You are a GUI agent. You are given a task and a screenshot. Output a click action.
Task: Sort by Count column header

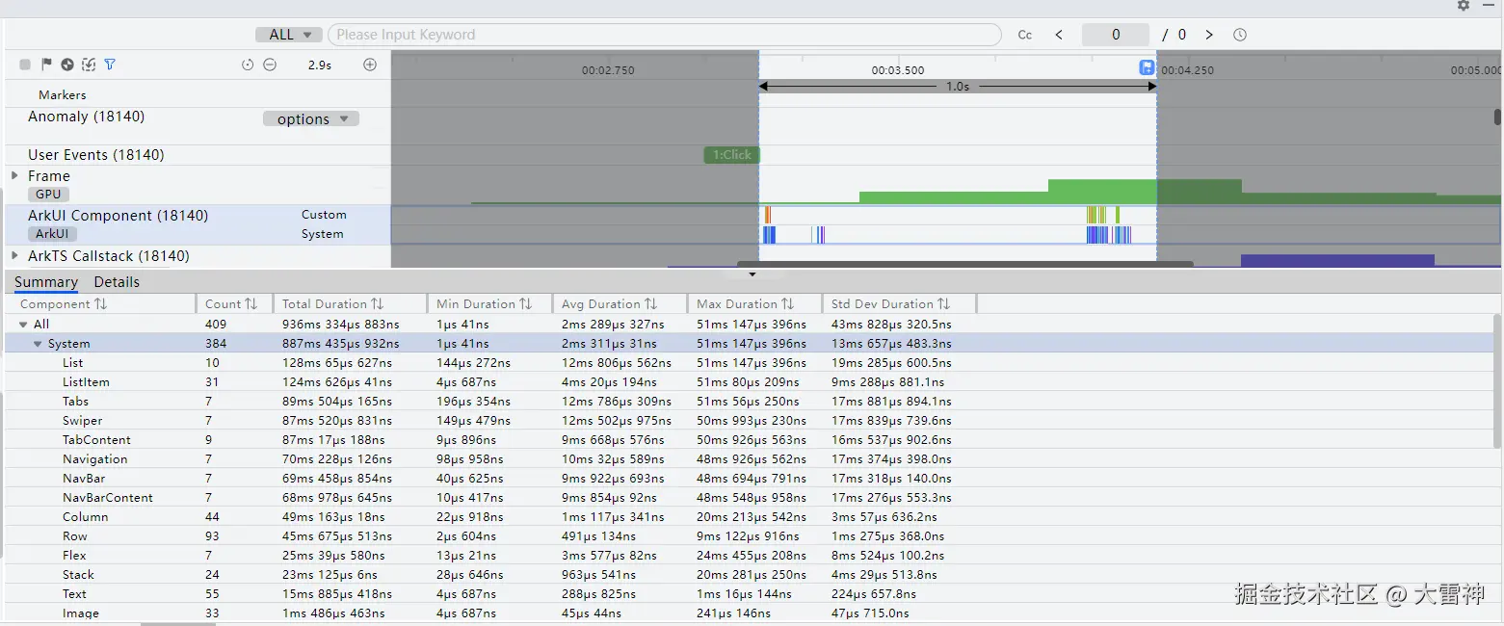pos(231,303)
